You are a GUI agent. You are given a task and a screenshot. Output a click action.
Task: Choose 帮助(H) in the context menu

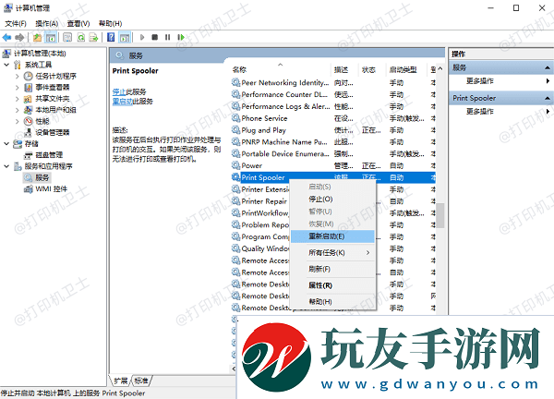(332, 301)
